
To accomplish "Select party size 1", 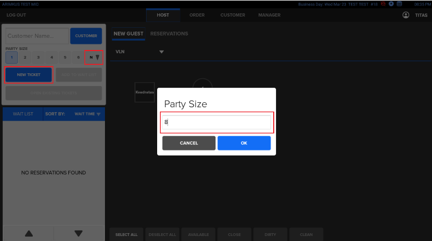I will point(11,57).
